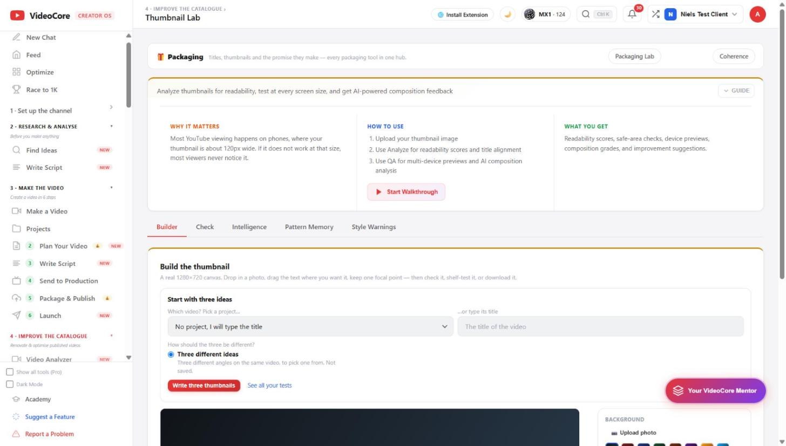Open Race to 1K trophy icon
Image resolution: width=786 pixels, height=446 pixels.
pyautogui.click(x=16, y=90)
